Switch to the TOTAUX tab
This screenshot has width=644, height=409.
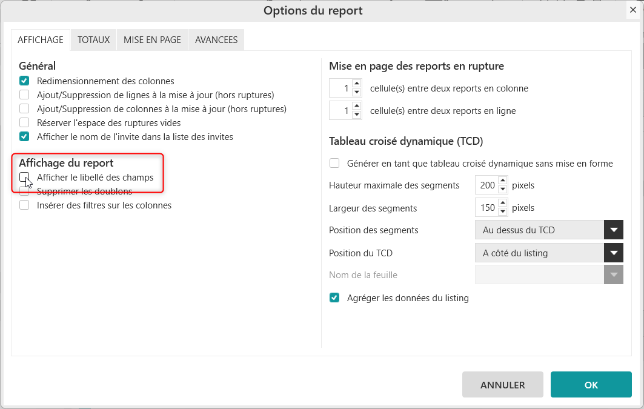[x=93, y=40]
